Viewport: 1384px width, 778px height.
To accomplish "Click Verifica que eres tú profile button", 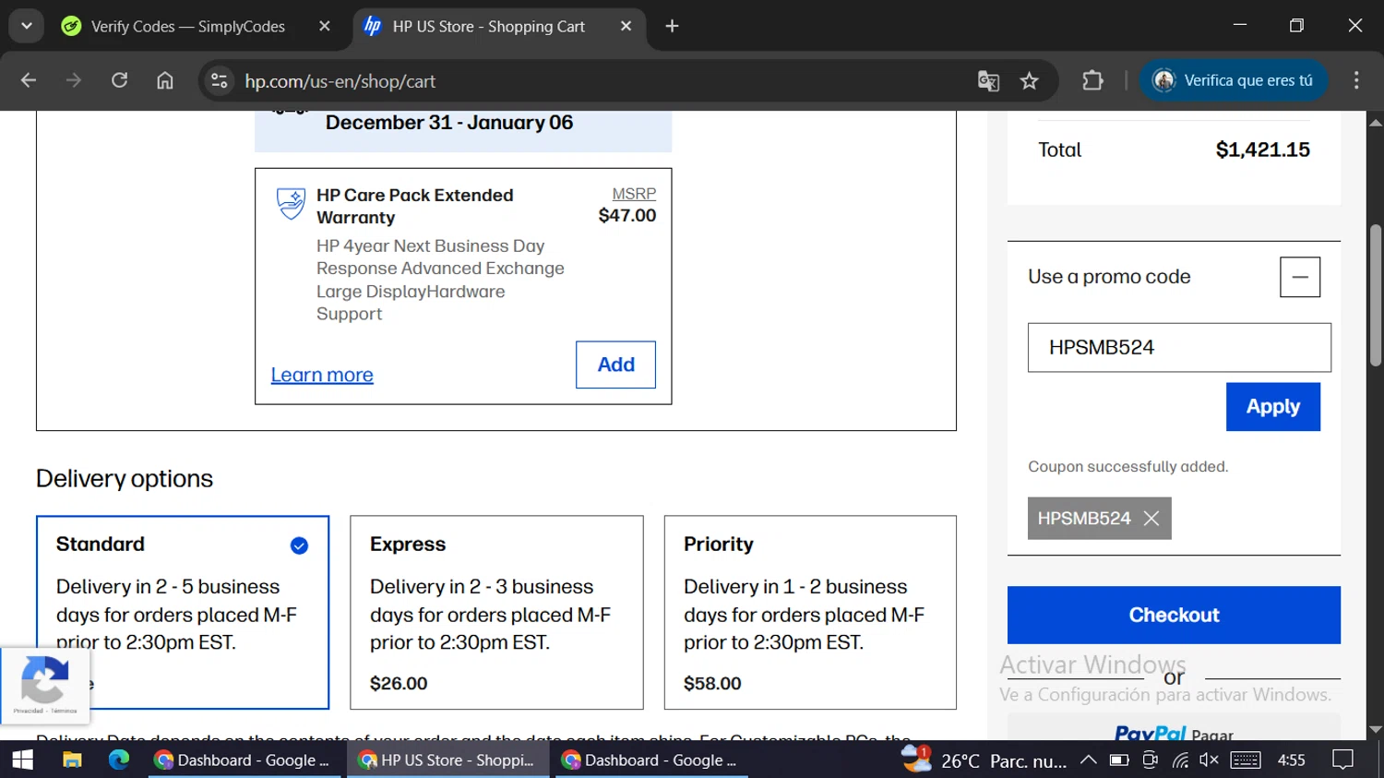I will pos(1233,80).
